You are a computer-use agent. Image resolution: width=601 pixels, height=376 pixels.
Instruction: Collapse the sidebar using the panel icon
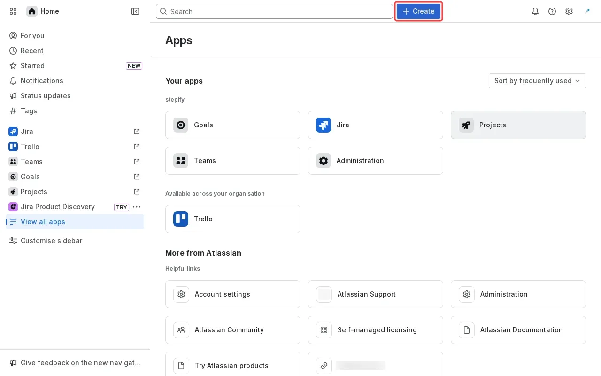[x=135, y=11]
